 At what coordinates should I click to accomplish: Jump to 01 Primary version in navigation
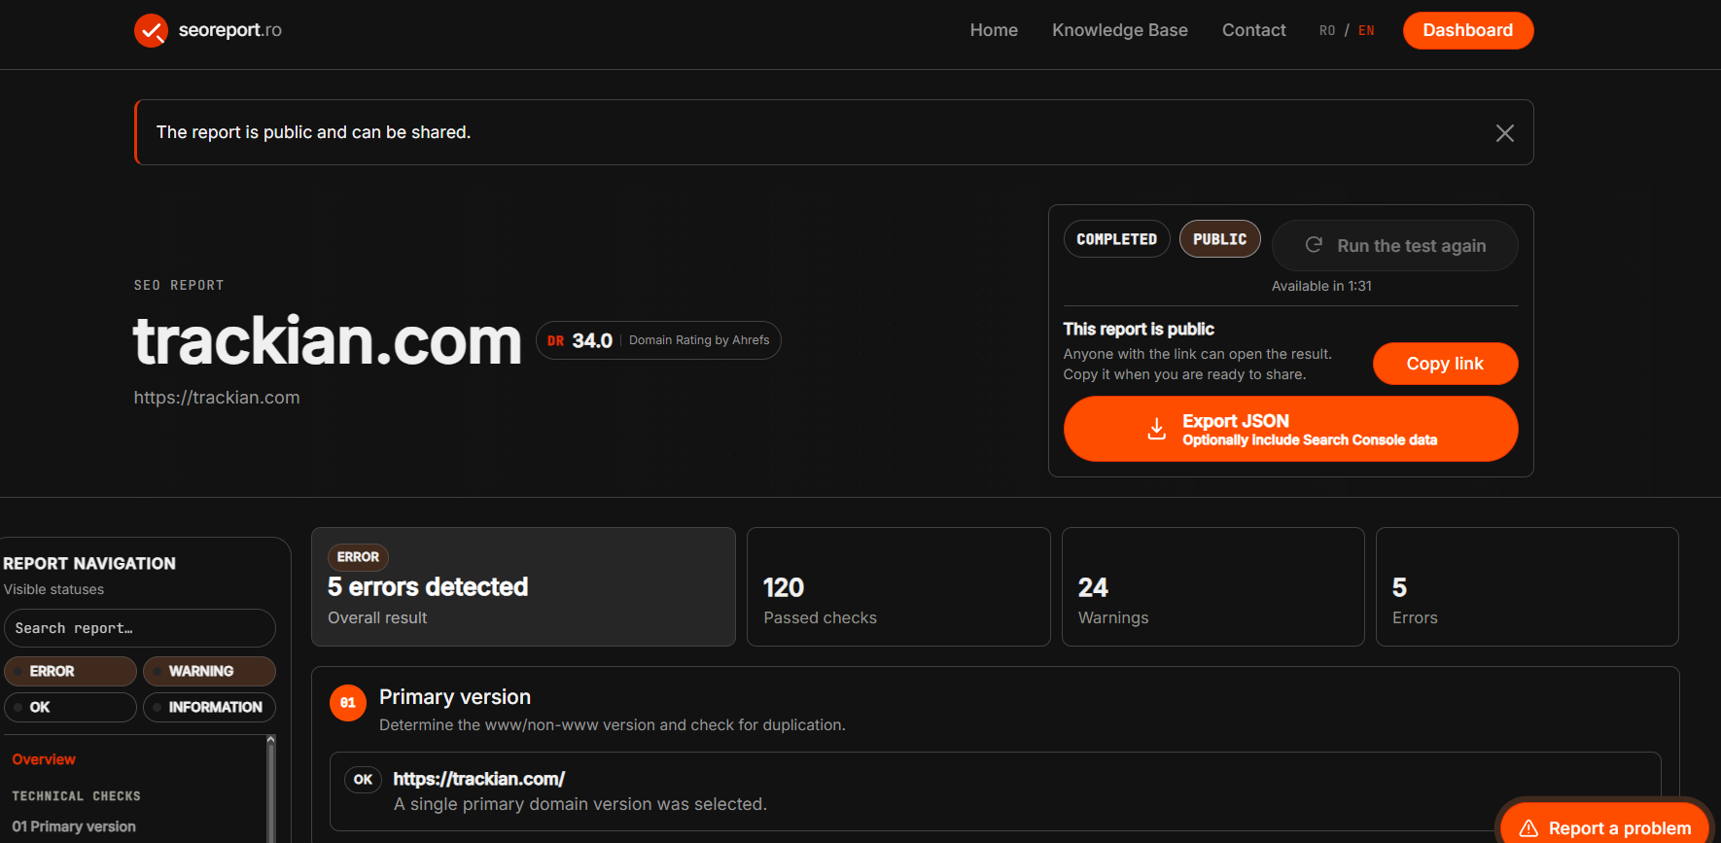(74, 826)
